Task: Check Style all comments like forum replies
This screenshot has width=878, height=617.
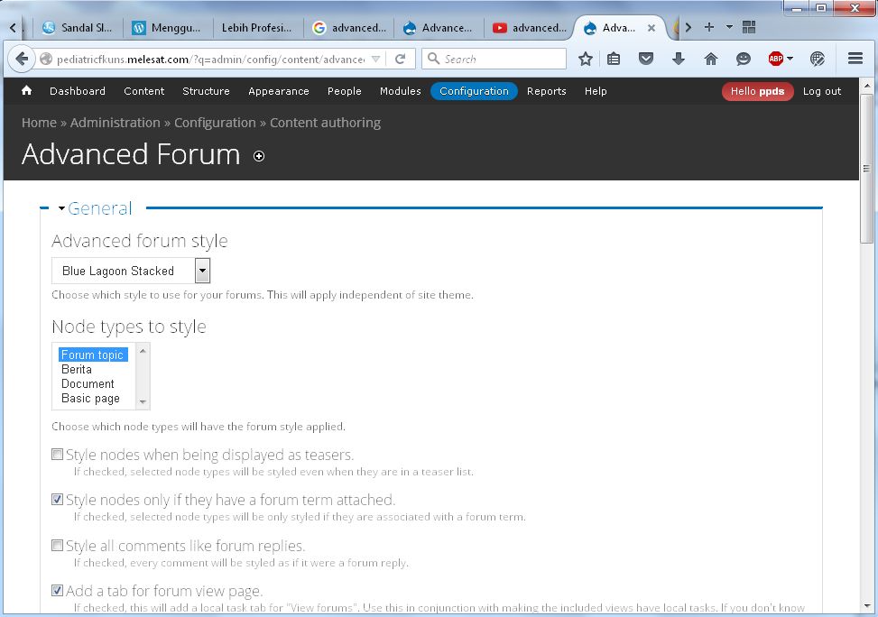Action: coord(58,546)
